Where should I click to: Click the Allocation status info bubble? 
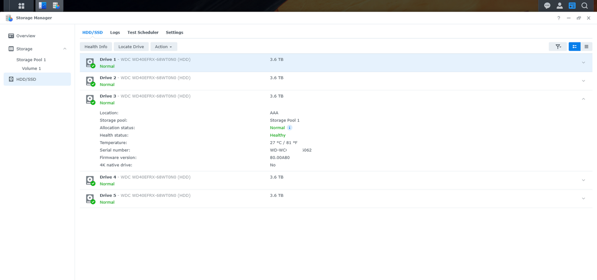point(290,127)
